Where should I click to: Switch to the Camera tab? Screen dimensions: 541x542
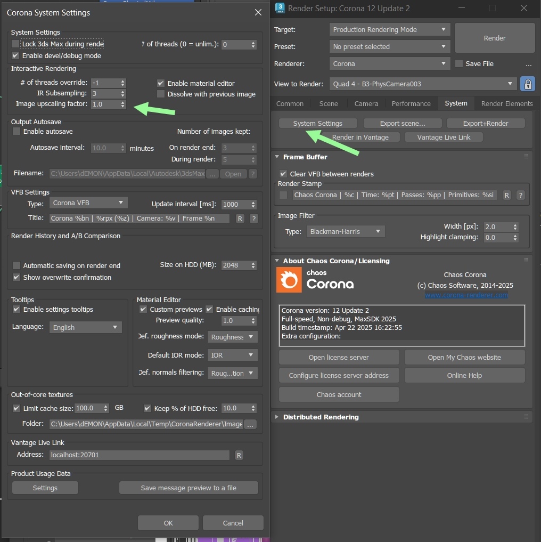(366, 104)
